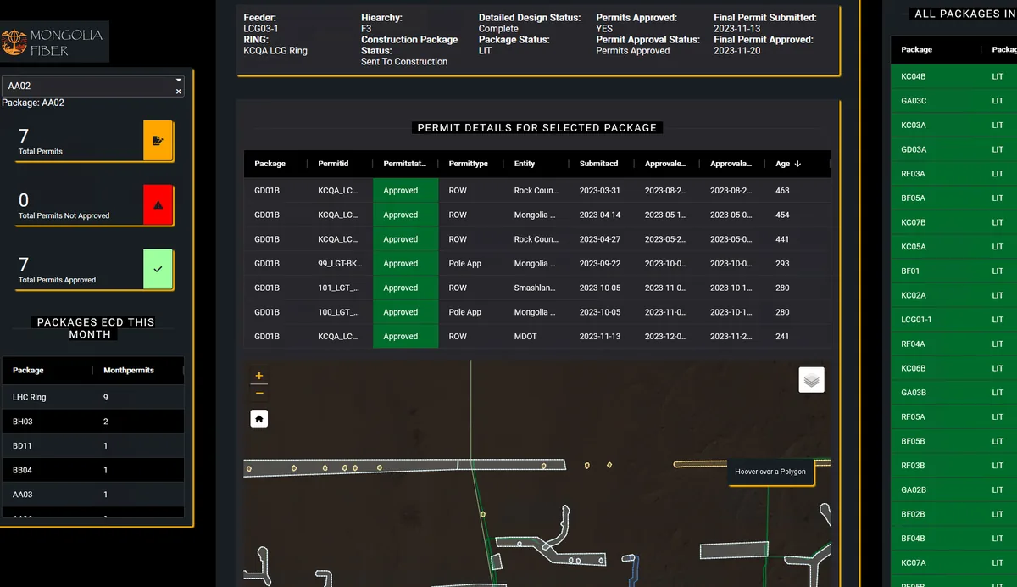Select the BB04 package row
The height and width of the screenshot is (587, 1017).
click(92, 470)
